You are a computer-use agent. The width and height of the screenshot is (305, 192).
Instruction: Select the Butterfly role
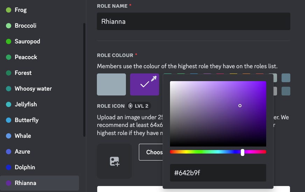[40, 120]
